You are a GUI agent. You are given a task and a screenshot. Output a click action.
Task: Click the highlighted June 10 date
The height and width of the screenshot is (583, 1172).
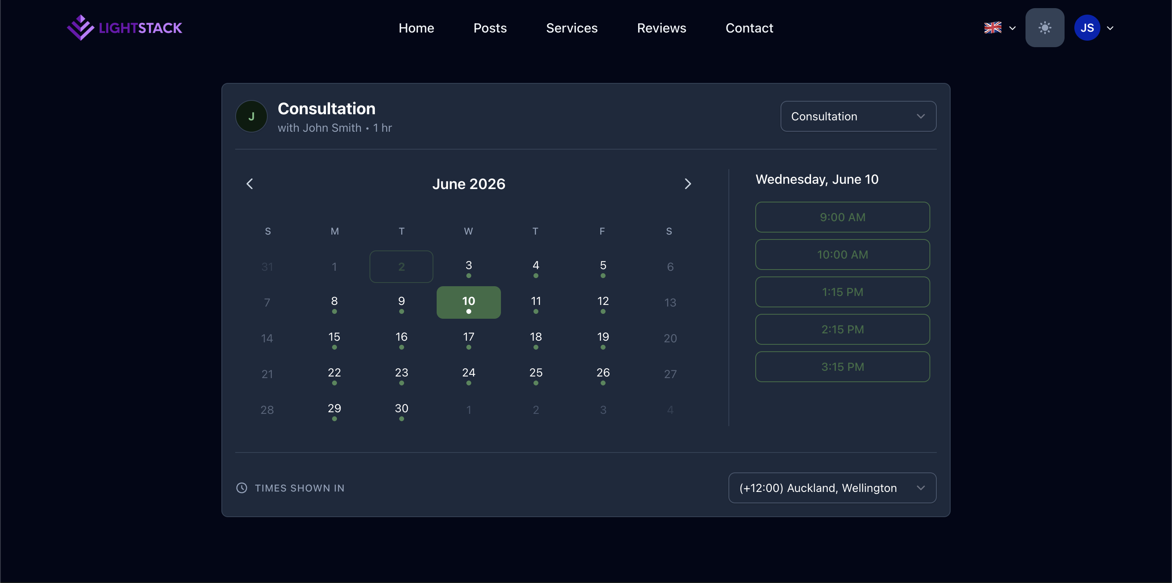tap(469, 302)
